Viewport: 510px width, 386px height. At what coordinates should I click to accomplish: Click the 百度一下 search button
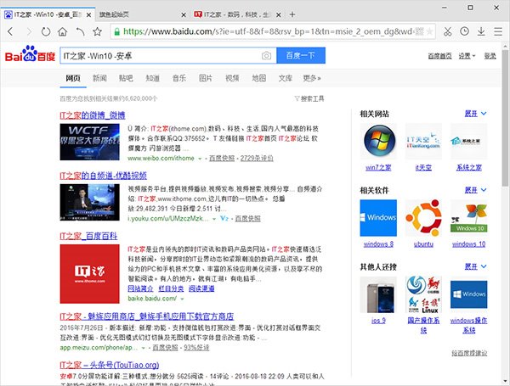(300, 56)
